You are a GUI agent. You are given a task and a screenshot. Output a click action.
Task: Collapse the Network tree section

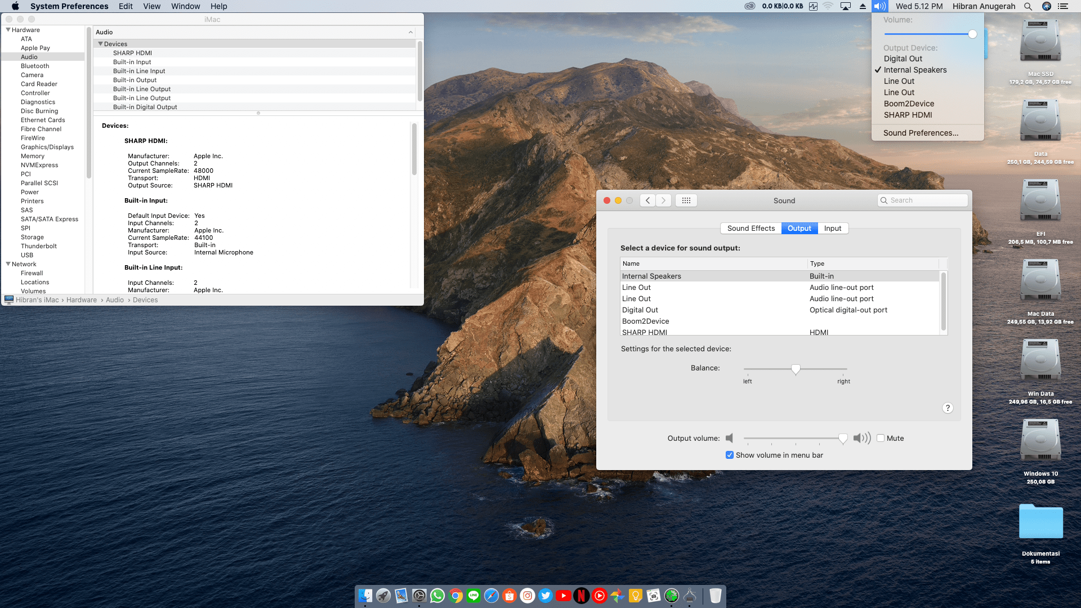(x=8, y=264)
